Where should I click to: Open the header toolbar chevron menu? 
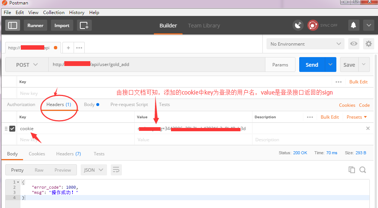[369, 25]
